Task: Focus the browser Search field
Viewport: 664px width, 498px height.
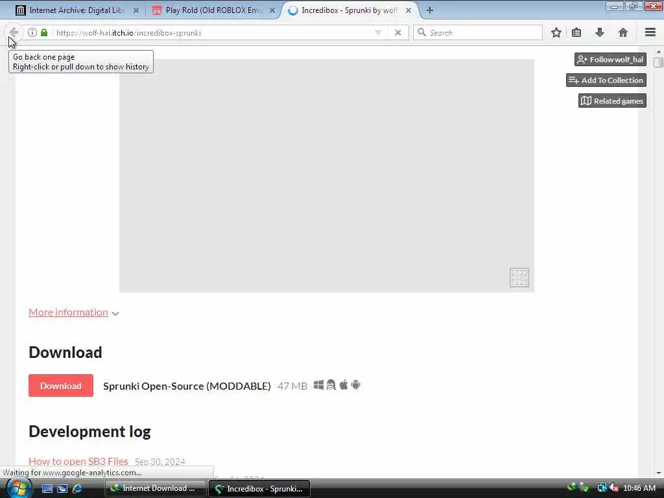Action: (478, 32)
